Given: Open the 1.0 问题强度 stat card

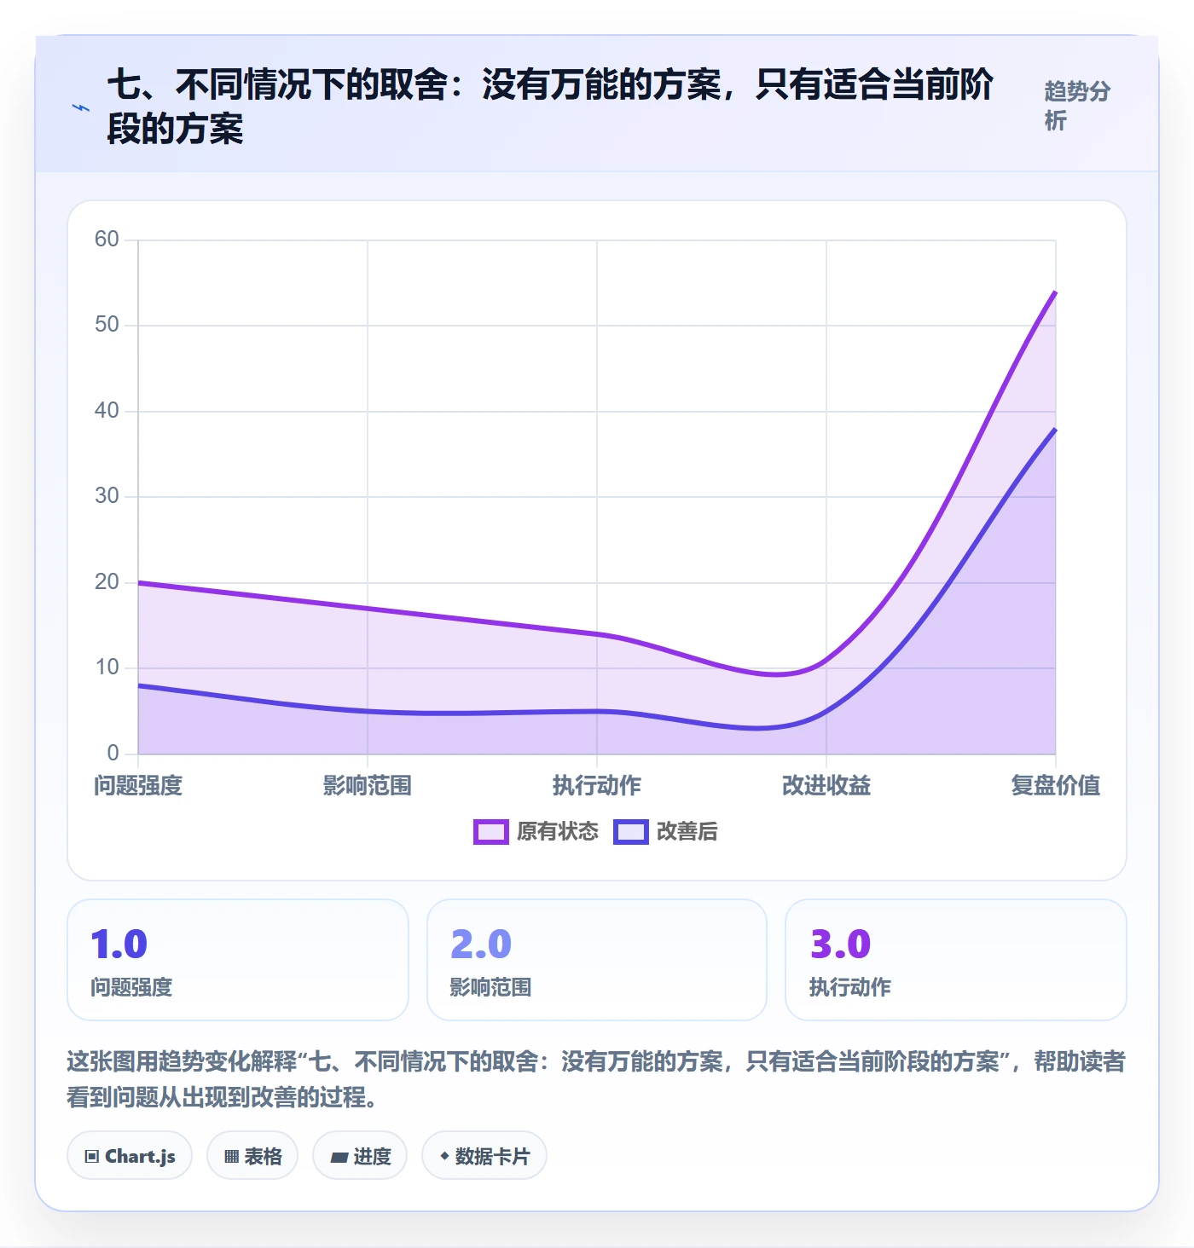Looking at the screenshot, I should point(238,960).
